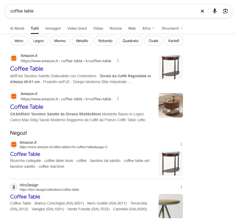Open search by image camera icon
236x222 pixels.
(225, 11)
